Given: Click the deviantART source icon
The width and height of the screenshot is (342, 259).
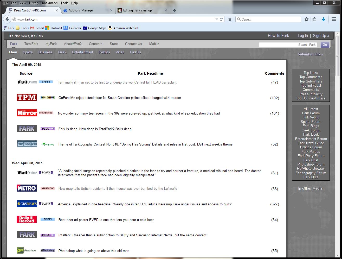Looking at the screenshot, I should (x=27, y=250).
